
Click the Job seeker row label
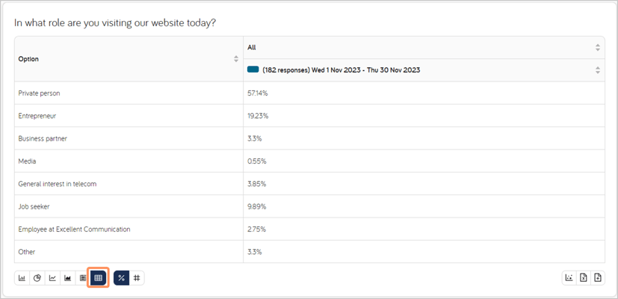pyautogui.click(x=34, y=207)
